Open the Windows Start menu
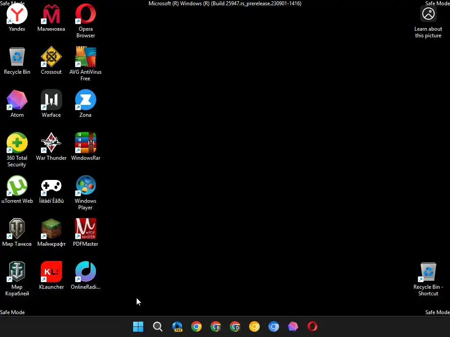 [138, 326]
